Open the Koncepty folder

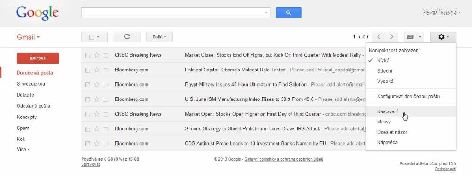(27, 117)
